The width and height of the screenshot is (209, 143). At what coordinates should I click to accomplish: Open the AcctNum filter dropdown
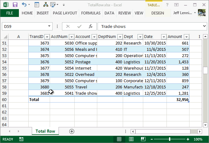[71, 37]
